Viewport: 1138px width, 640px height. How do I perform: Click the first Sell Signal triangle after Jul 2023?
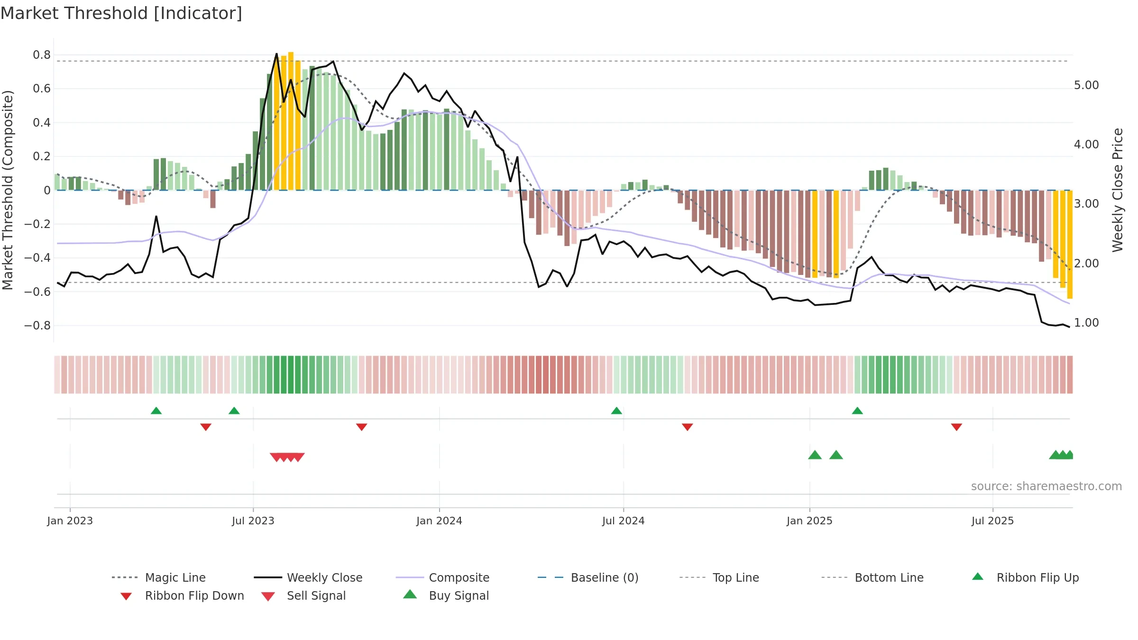pyautogui.click(x=276, y=457)
